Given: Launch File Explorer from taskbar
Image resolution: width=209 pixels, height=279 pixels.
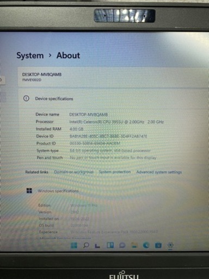Looking at the screenshot, I should pyautogui.click(x=134, y=245).
